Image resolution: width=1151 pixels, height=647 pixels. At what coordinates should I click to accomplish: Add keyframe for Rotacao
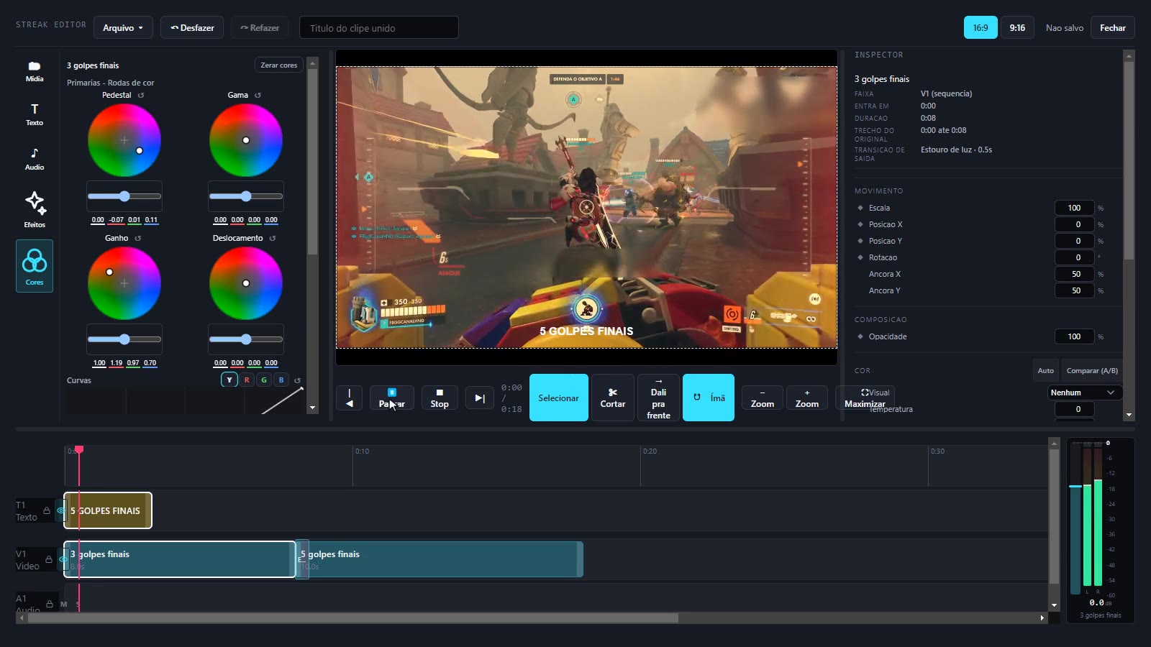pos(860,257)
